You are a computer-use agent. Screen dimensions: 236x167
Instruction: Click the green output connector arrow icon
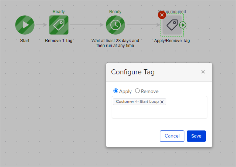click(183, 25)
